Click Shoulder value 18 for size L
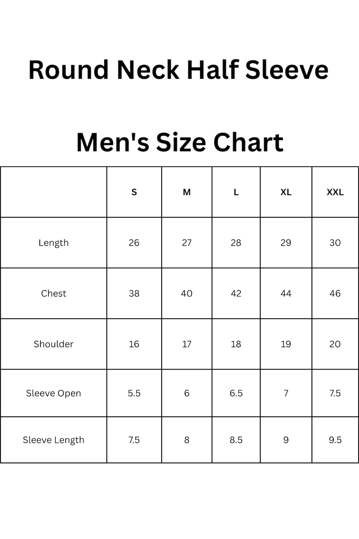 pyautogui.click(x=236, y=344)
